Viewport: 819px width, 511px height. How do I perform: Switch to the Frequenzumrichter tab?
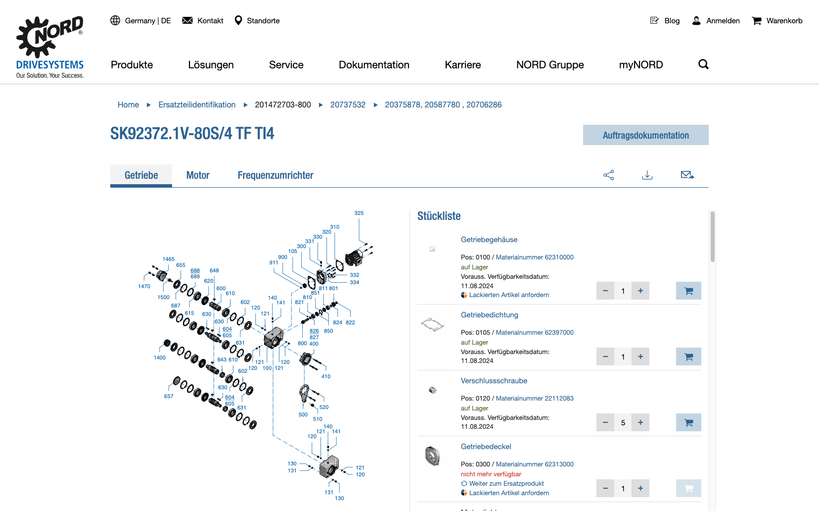[275, 175]
